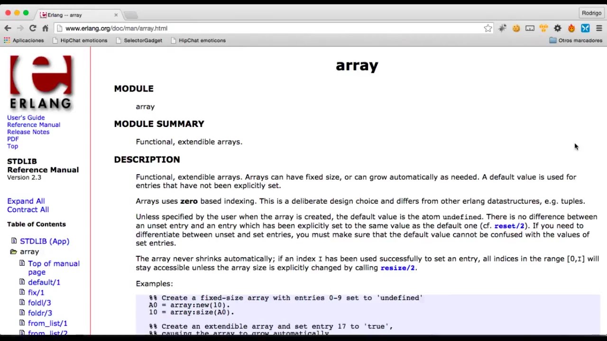607x341 pixels.
Task: Open the first HipChat emoticons bookmark
Action: pos(80,40)
